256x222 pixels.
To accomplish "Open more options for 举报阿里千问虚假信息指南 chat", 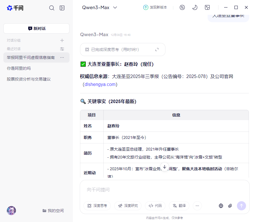I will point(62,57).
